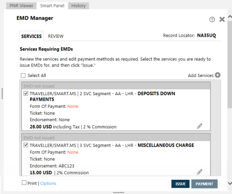
Task: Click the ISSUE button
Action: 180,184
